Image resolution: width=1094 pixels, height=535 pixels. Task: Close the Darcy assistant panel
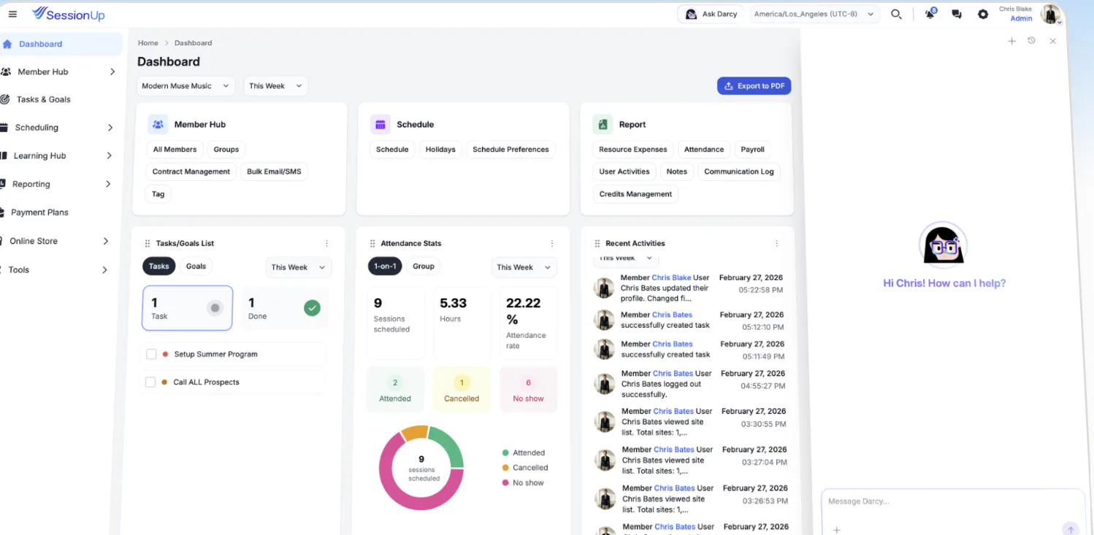[x=1052, y=41]
